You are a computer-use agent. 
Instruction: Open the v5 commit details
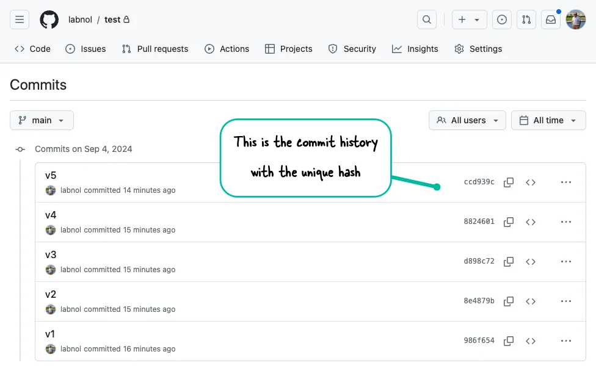(51, 175)
